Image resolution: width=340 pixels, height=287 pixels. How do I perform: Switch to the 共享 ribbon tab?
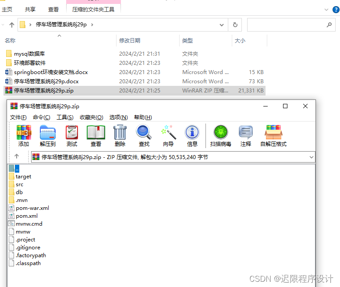[30, 10]
